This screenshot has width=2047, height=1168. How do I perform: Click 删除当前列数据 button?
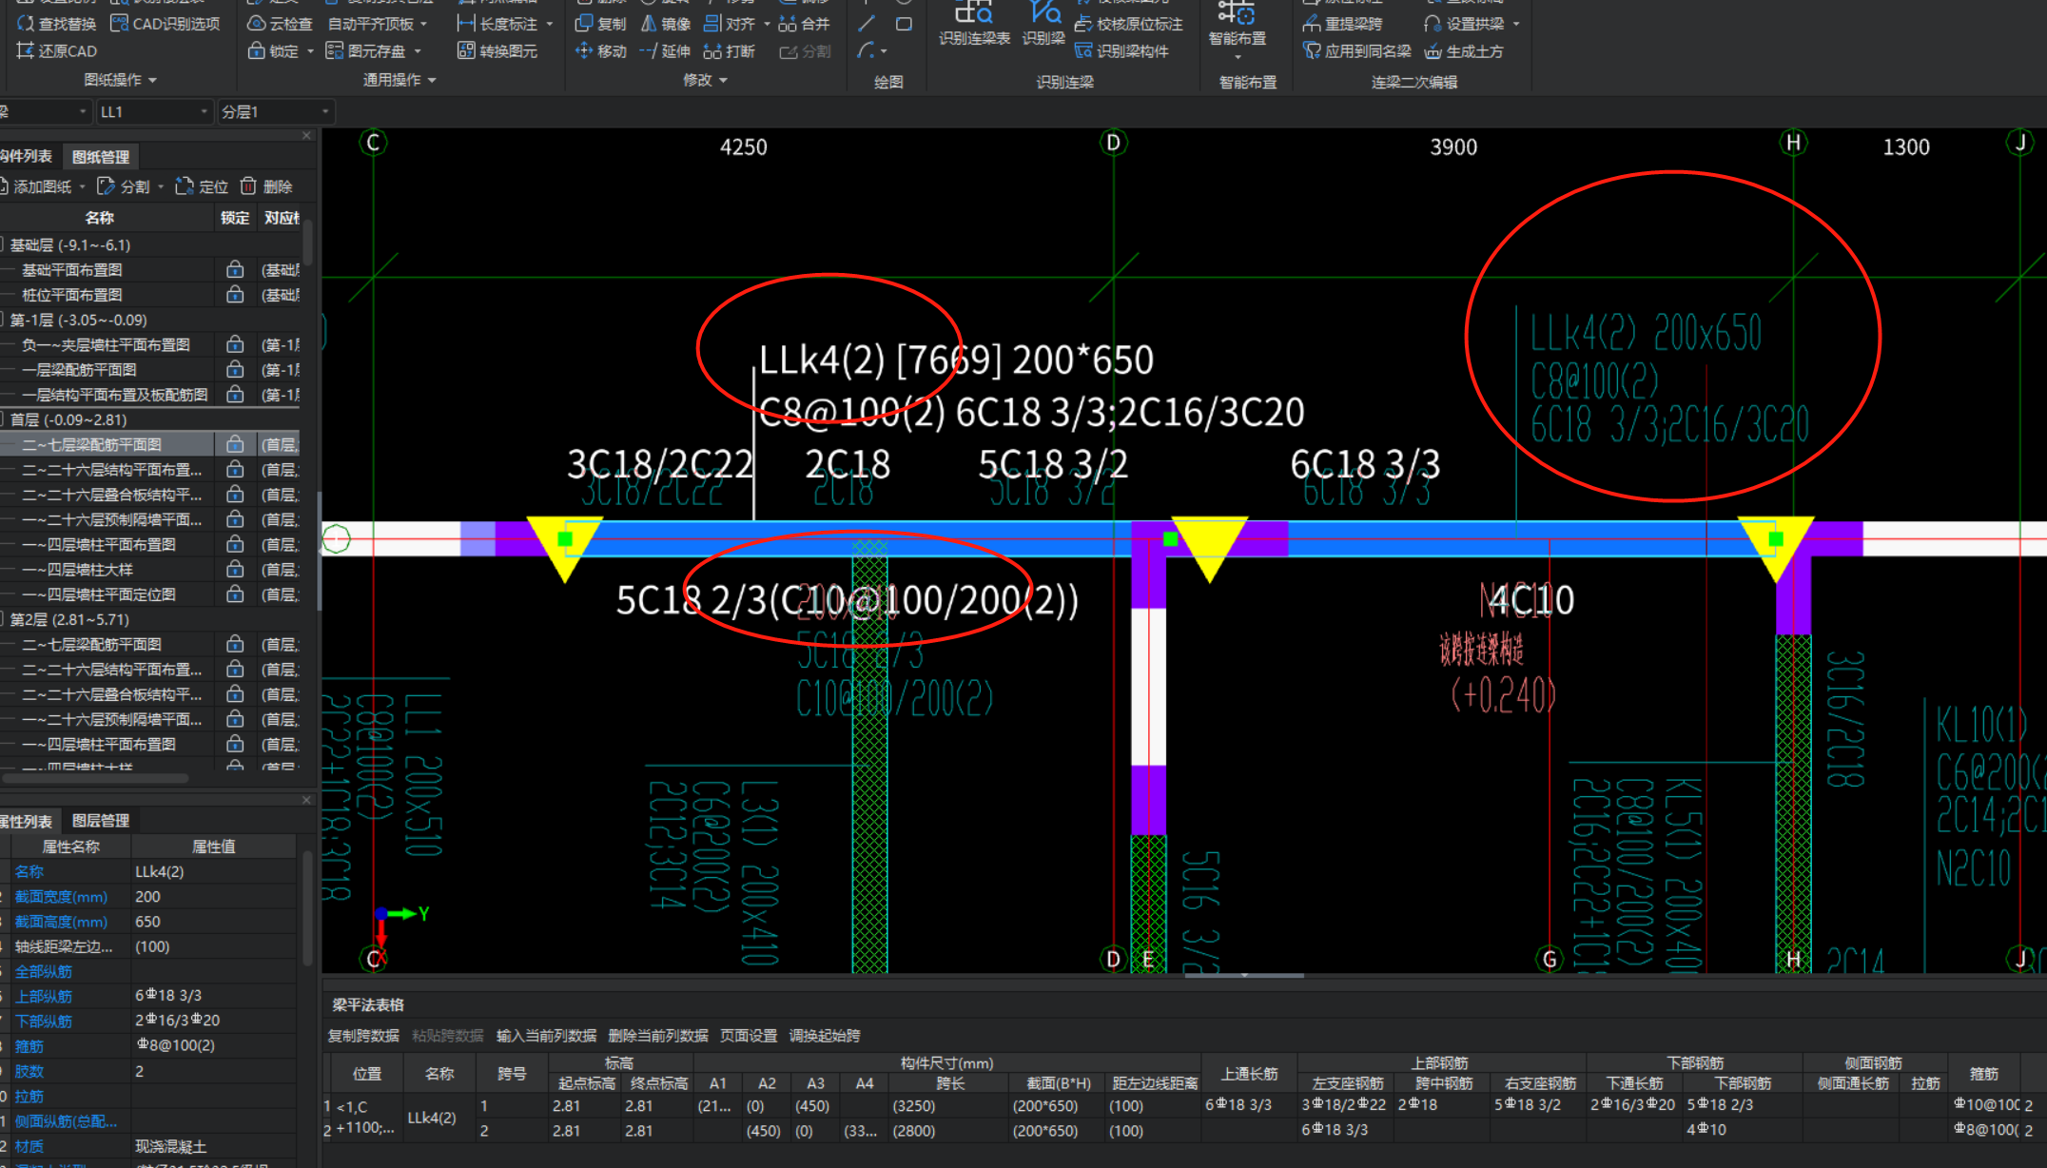658,1036
